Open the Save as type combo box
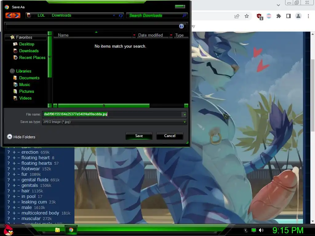 pyautogui.click(x=114, y=122)
